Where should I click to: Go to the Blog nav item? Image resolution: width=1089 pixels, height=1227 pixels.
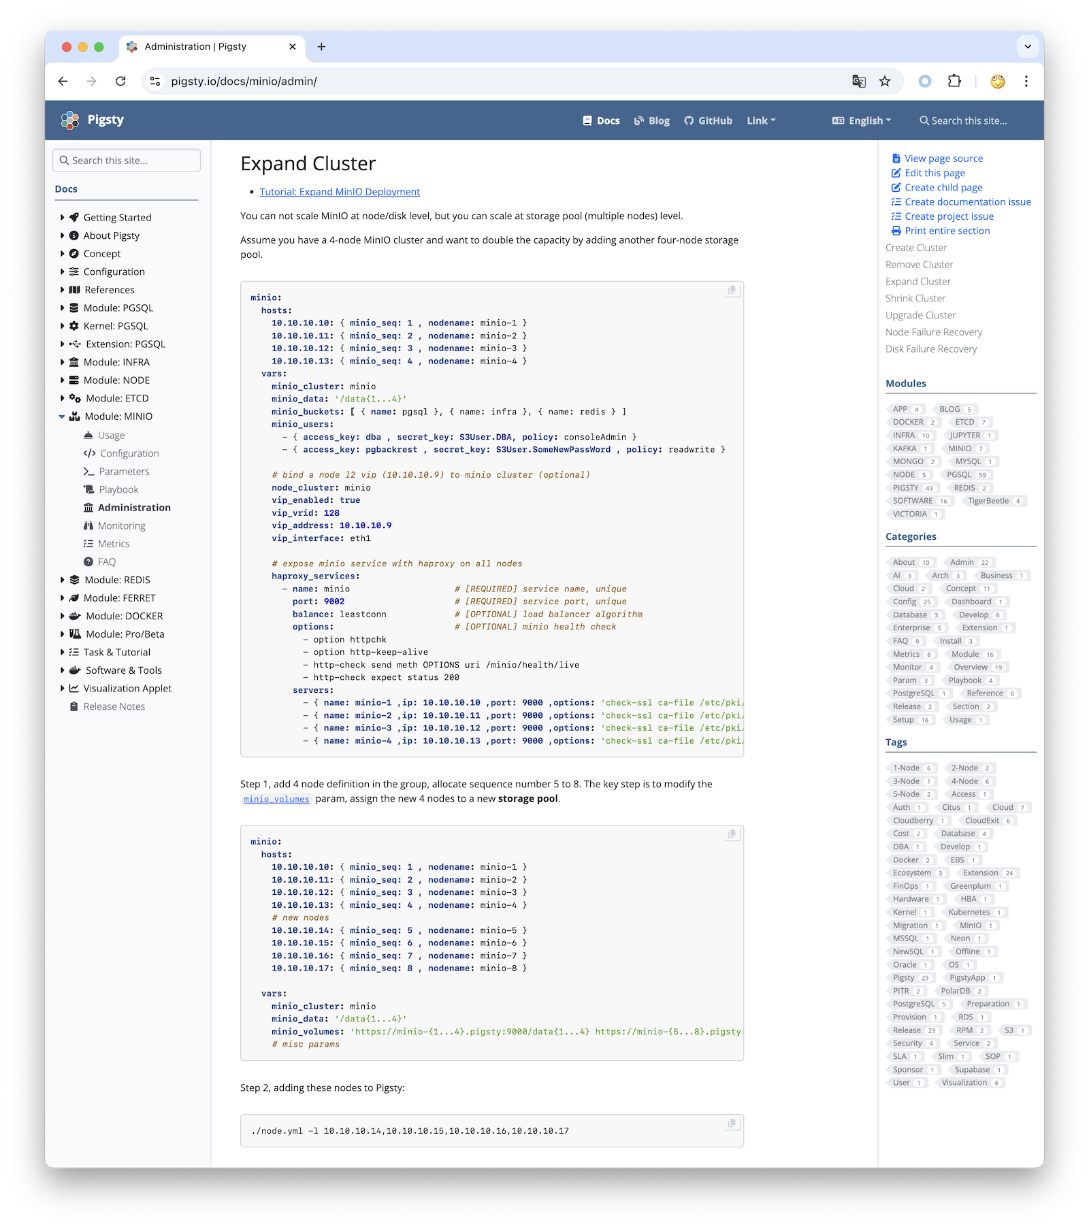point(651,121)
